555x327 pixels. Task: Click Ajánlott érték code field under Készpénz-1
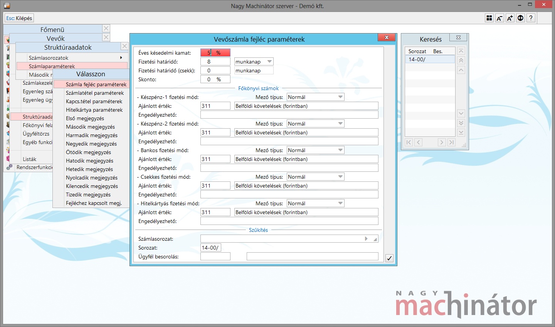[x=215, y=106]
